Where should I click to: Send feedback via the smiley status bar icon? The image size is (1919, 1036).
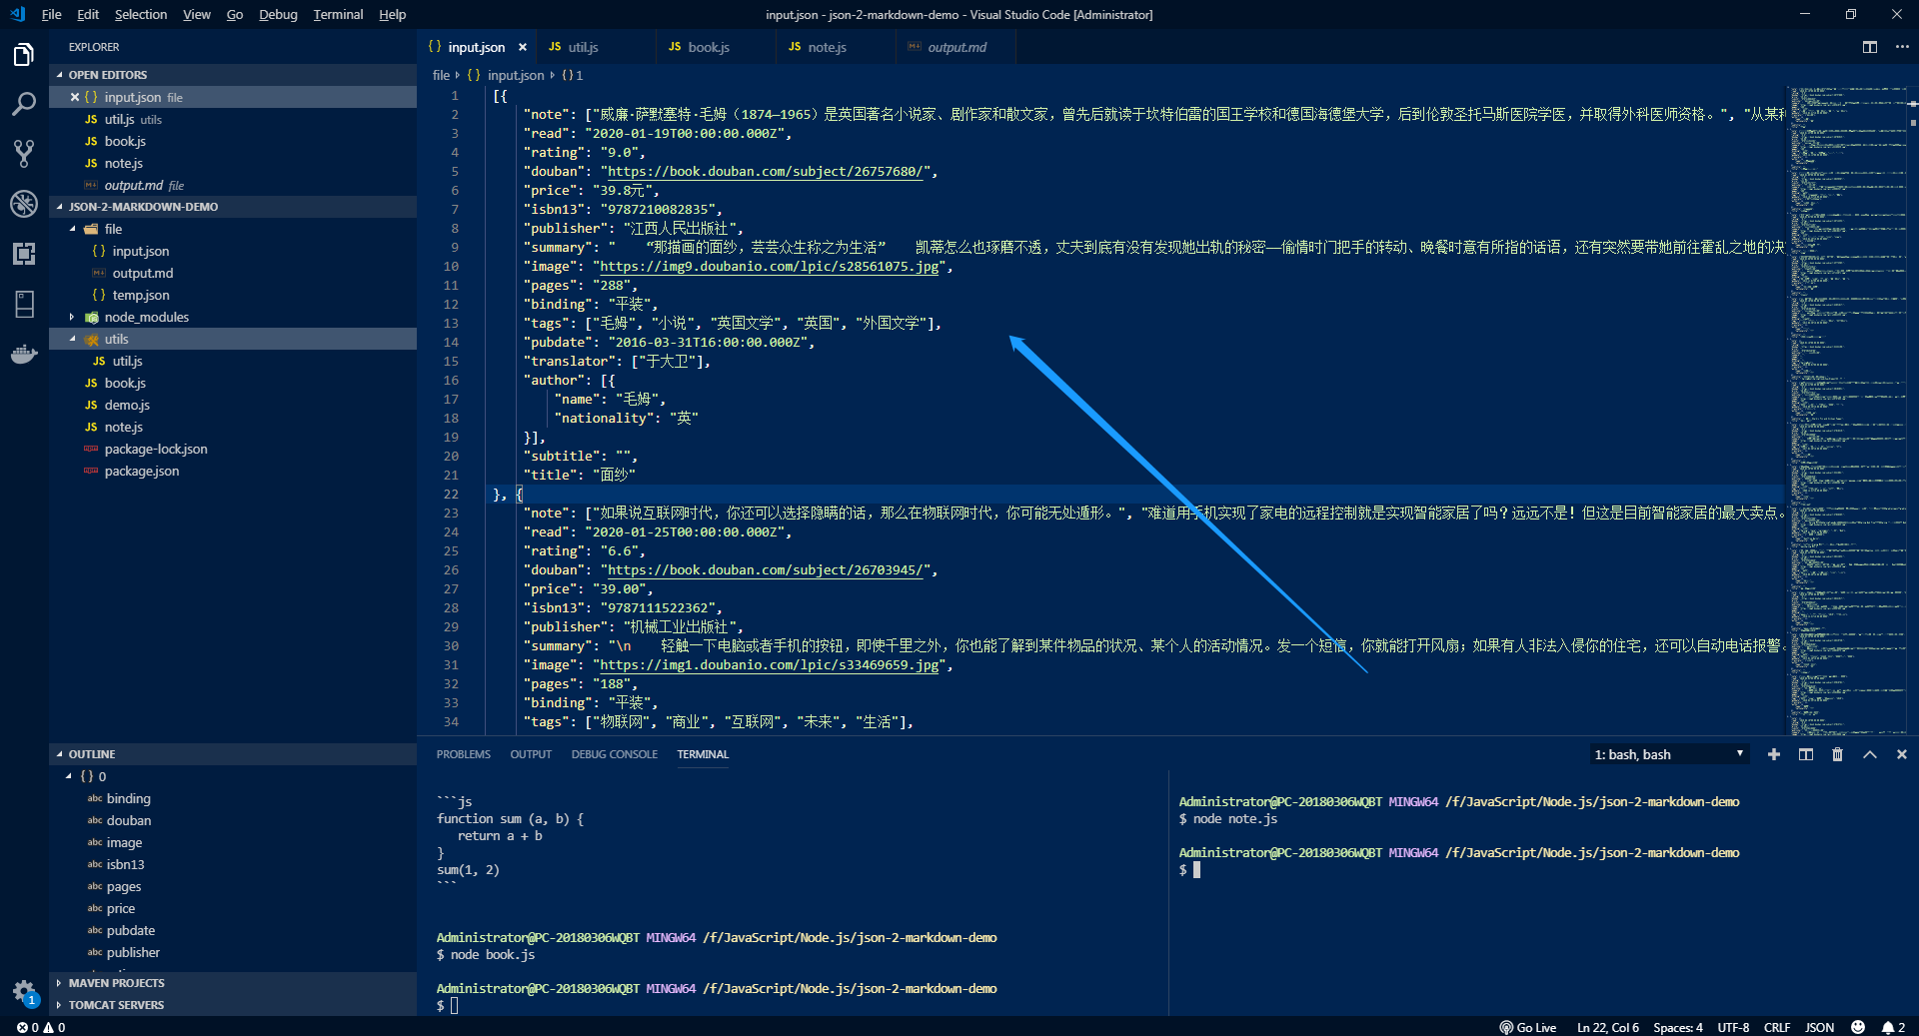(x=1859, y=1027)
